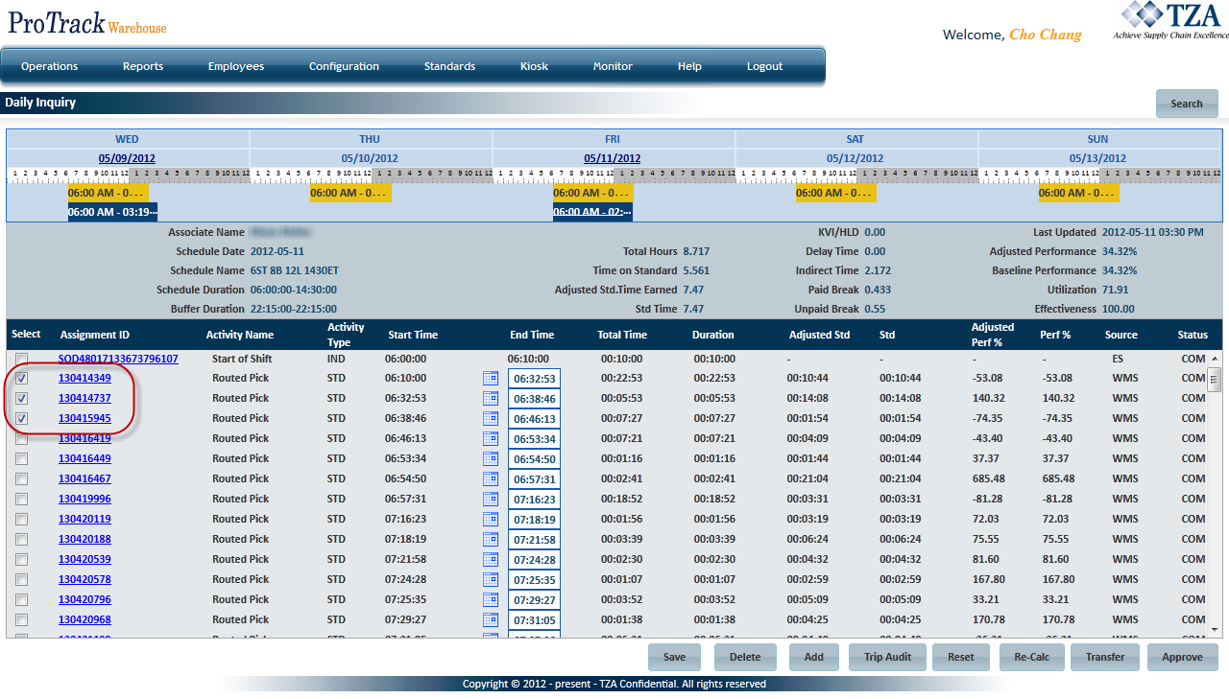Open time picker icon for assignment 130414737
The image size is (1229, 699).
[490, 399]
